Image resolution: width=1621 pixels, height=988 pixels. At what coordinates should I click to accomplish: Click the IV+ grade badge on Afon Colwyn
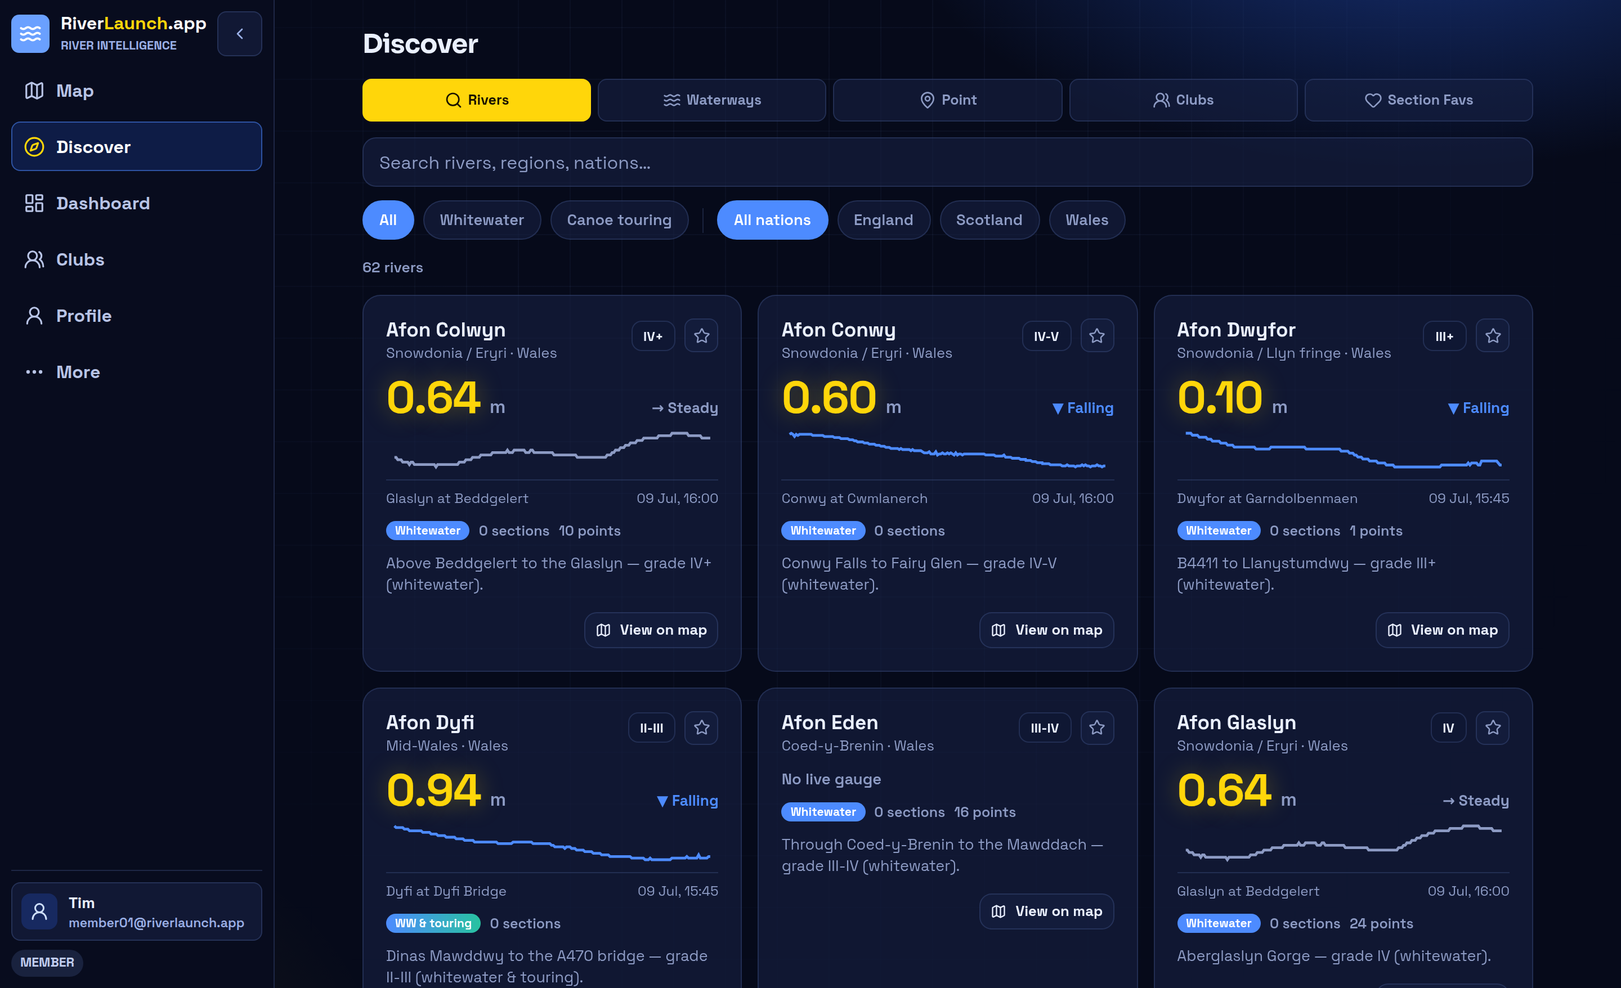(653, 336)
